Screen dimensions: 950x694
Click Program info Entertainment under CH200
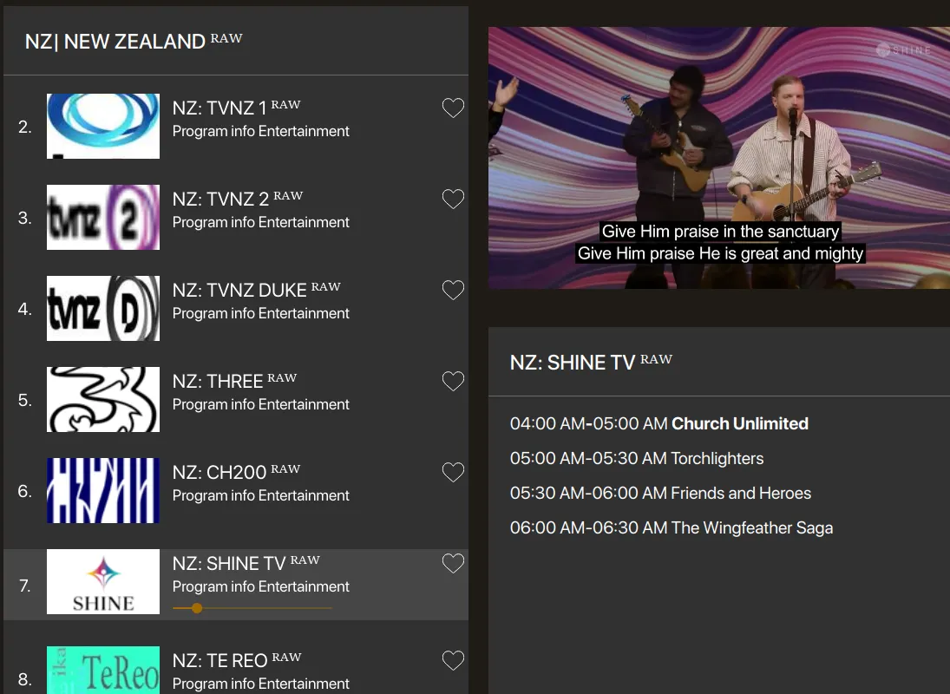[x=260, y=495]
